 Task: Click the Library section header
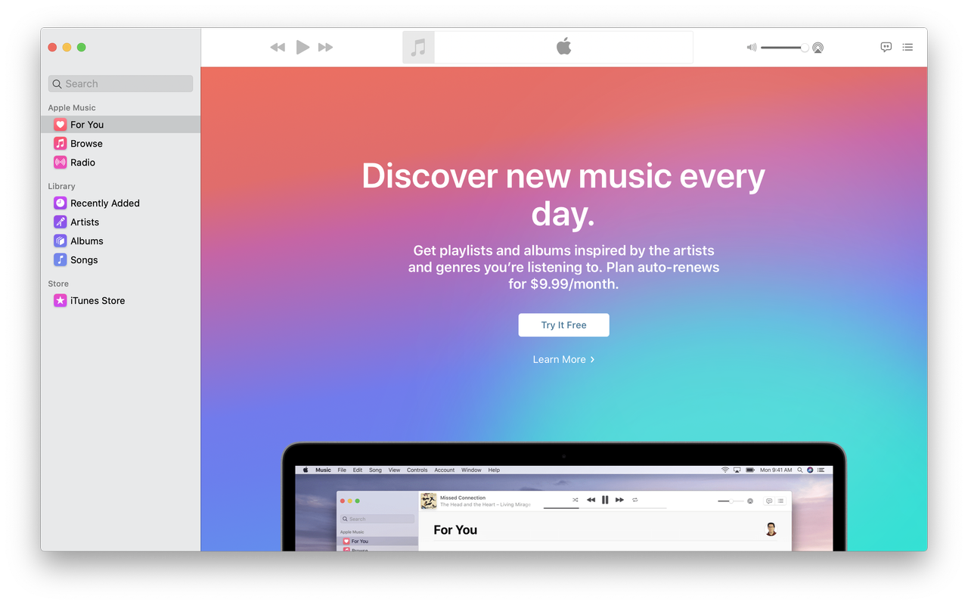[x=61, y=187]
